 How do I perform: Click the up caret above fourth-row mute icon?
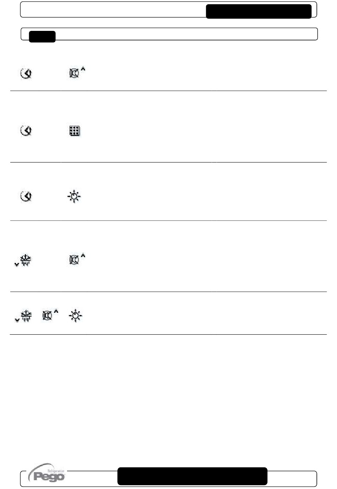click(x=83, y=256)
